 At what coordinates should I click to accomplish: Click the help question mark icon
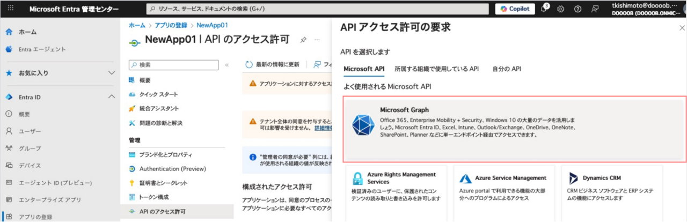pos(578,9)
